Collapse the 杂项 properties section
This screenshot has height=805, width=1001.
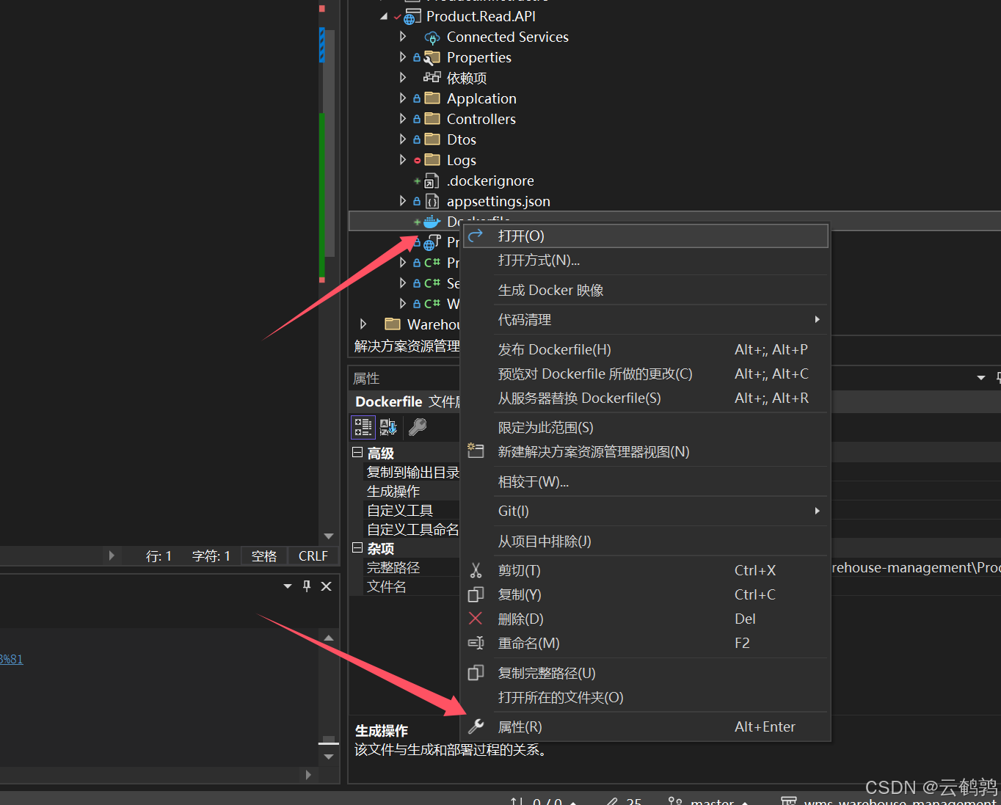click(359, 548)
